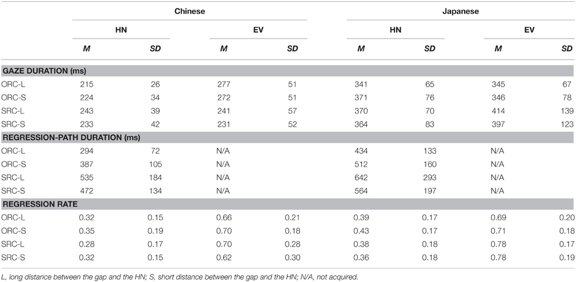Click the EV subheader under Japanese
This screenshot has height=282, width=576.
[x=530, y=30]
